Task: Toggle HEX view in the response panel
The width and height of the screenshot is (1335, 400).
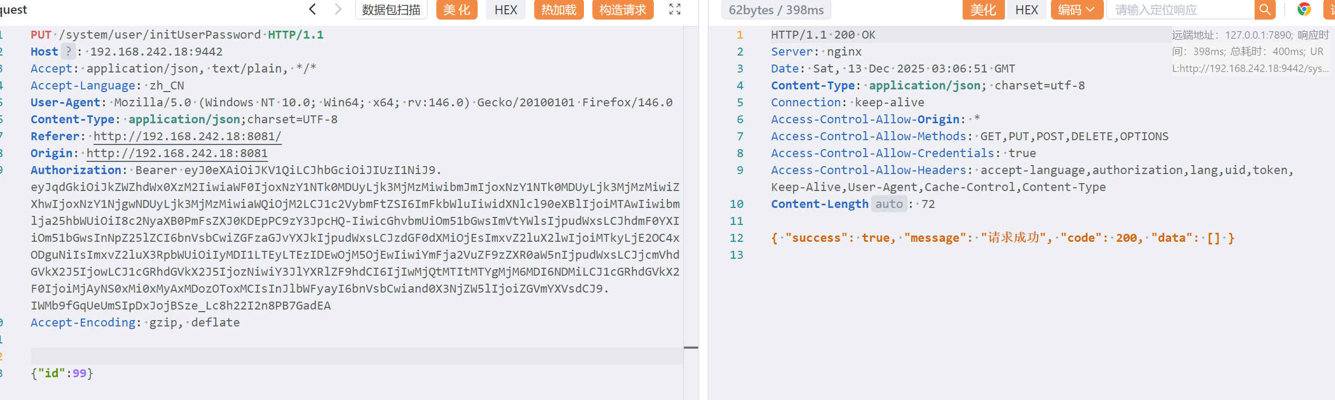Action: [1027, 10]
